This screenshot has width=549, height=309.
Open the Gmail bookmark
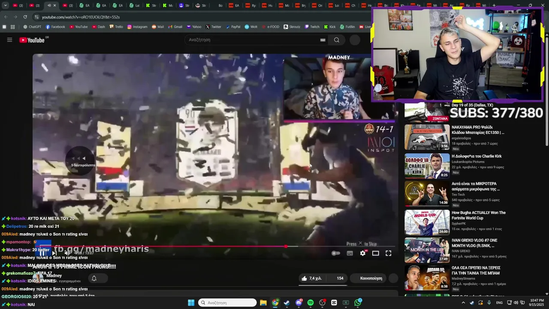coord(175,27)
